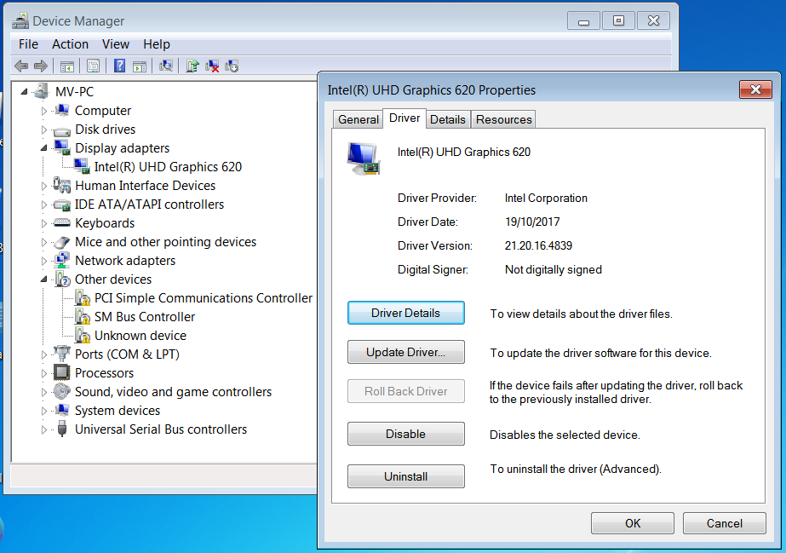Expand the Computer node arrow

[x=43, y=111]
